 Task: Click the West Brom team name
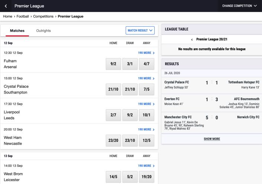point(13,174)
